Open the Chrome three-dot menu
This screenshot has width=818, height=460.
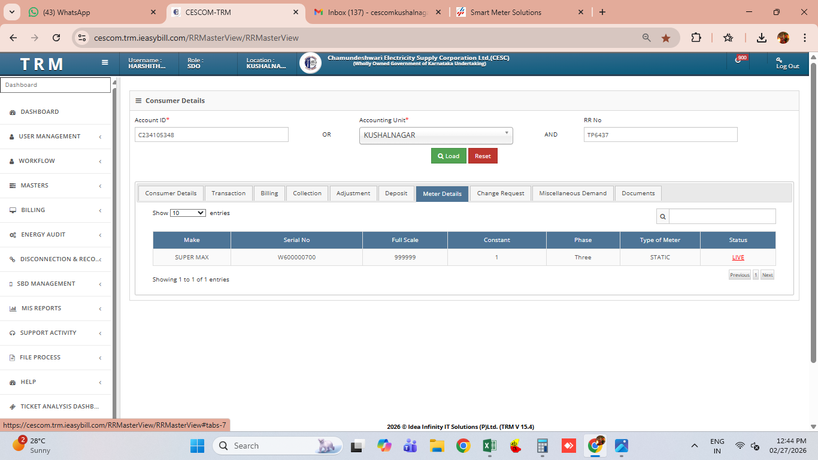click(804, 38)
